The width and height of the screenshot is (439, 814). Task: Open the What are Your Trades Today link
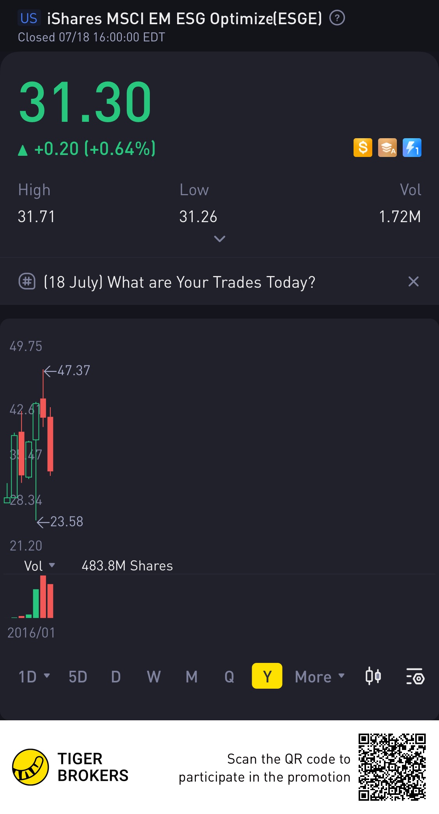pyautogui.click(x=180, y=282)
